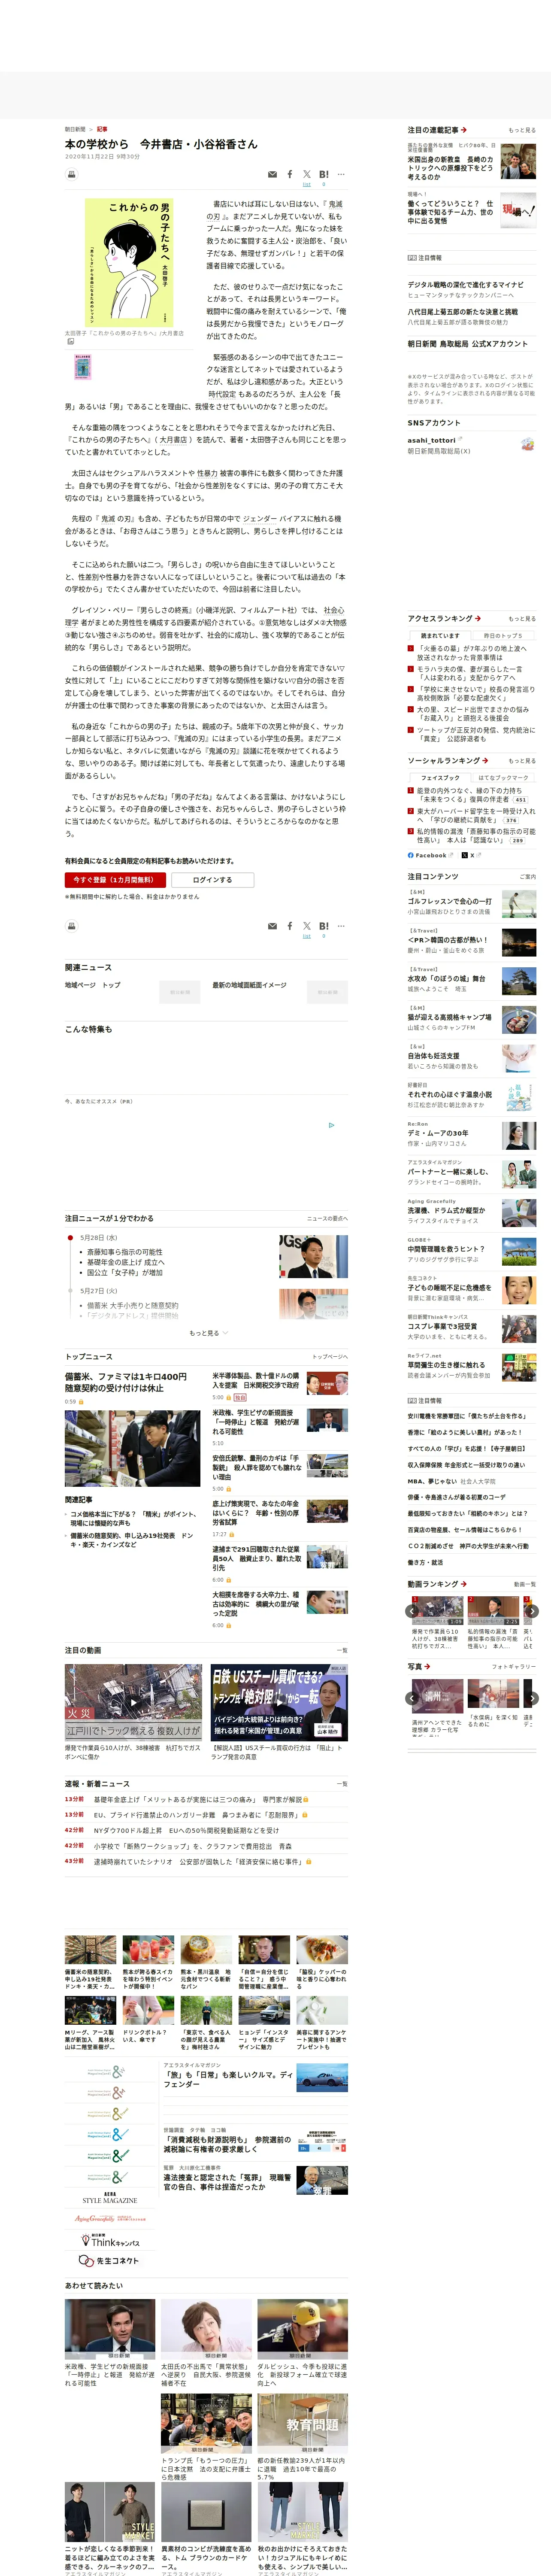Open the asahi_tottori X account link
The image size is (551, 2576).
pyautogui.click(x=432, y=440)
